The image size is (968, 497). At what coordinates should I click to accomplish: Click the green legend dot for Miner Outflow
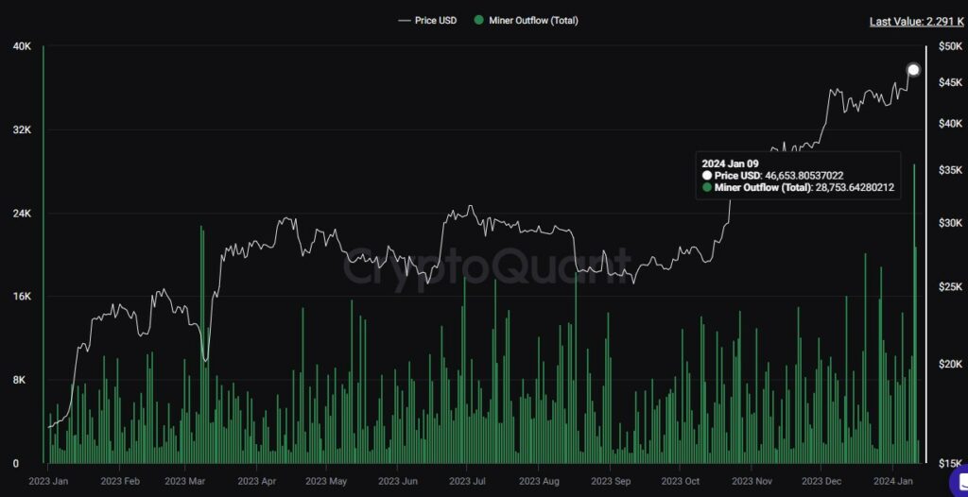[x=478, y=21]
